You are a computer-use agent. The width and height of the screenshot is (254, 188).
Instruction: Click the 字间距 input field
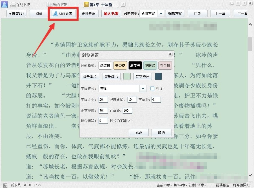(156, 100)
